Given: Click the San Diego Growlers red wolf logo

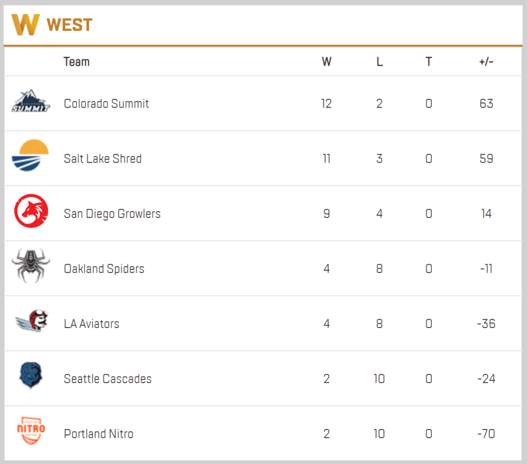Looking at the screenshot, I should [31, 211].
